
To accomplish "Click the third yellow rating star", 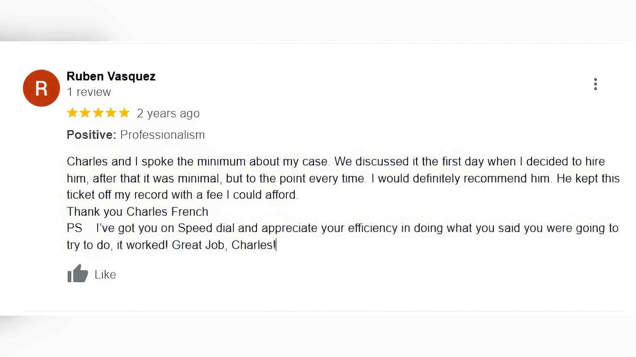I will click(x=98, y=113).
